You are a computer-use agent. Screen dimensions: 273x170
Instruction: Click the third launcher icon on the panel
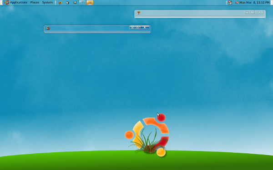point(75,3)
